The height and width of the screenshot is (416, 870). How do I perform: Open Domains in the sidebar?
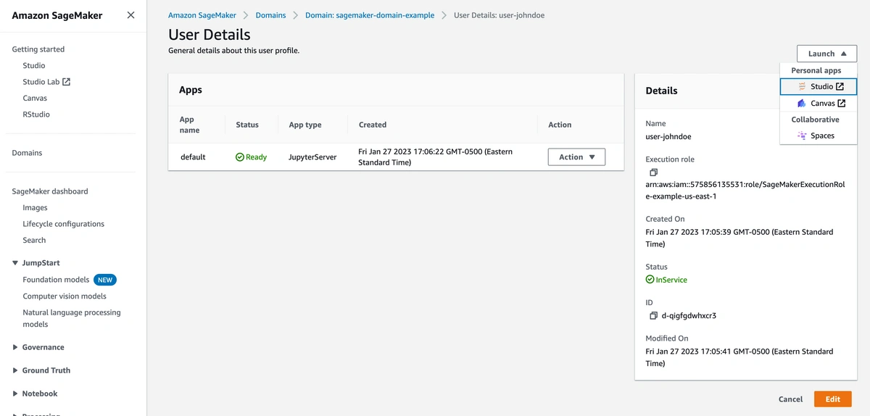27,153
